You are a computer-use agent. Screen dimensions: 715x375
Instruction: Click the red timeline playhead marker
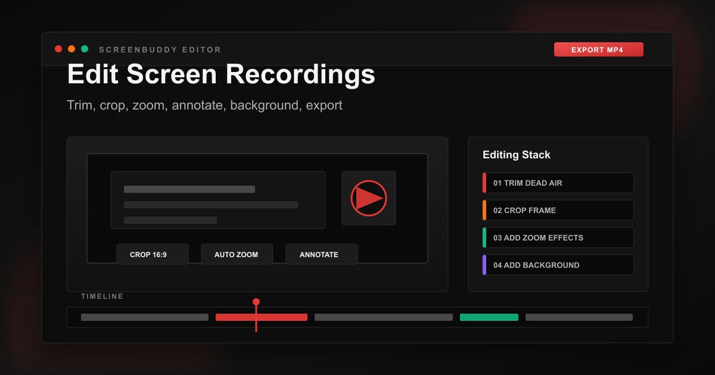tap(256, 302)
